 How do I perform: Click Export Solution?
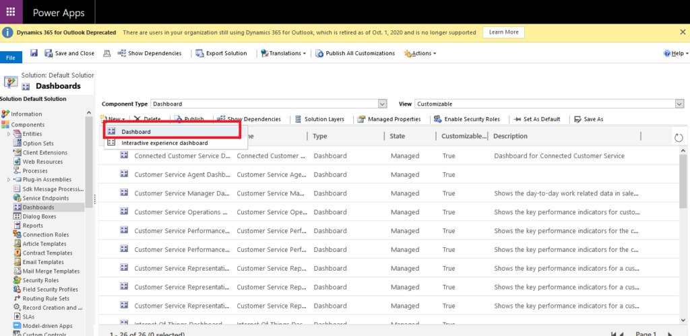[221, 53]
